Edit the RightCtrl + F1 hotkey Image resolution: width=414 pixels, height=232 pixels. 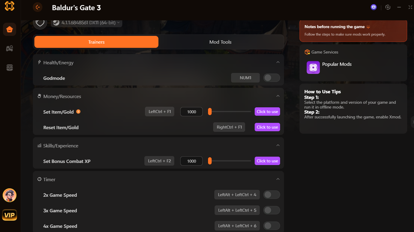click(x=229, y=127)
